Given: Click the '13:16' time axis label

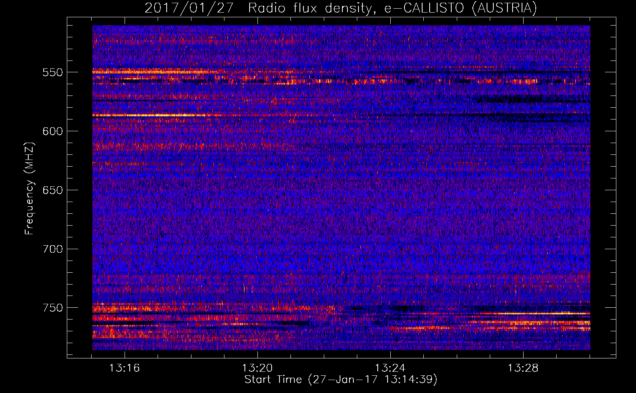Looking at the screenshot, I should point(125,368).
